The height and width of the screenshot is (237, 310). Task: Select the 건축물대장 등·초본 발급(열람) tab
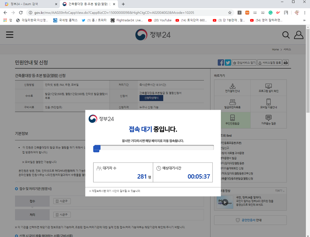click(89, 4)
